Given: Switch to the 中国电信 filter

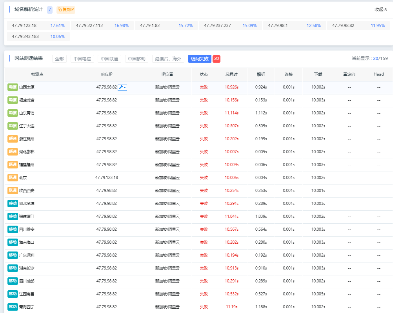Looking at the screenshot, I should pyautogui.click(x=82, y=59).
